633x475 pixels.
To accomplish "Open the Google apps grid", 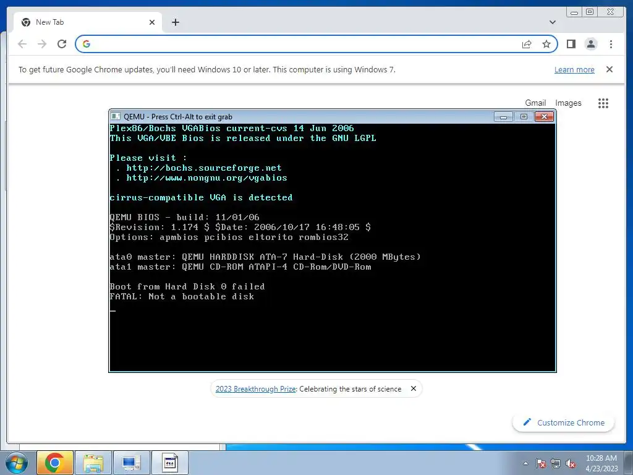I will click(603, 103).
